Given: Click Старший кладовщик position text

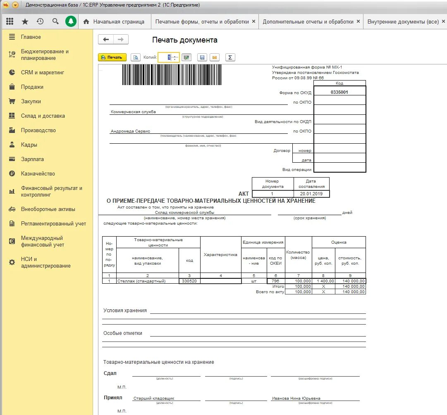Looking at the screenshot, I should [x=154, y=398].
